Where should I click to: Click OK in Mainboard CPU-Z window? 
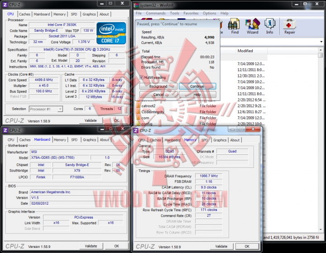pyautogui.click(x=117, y=246)
